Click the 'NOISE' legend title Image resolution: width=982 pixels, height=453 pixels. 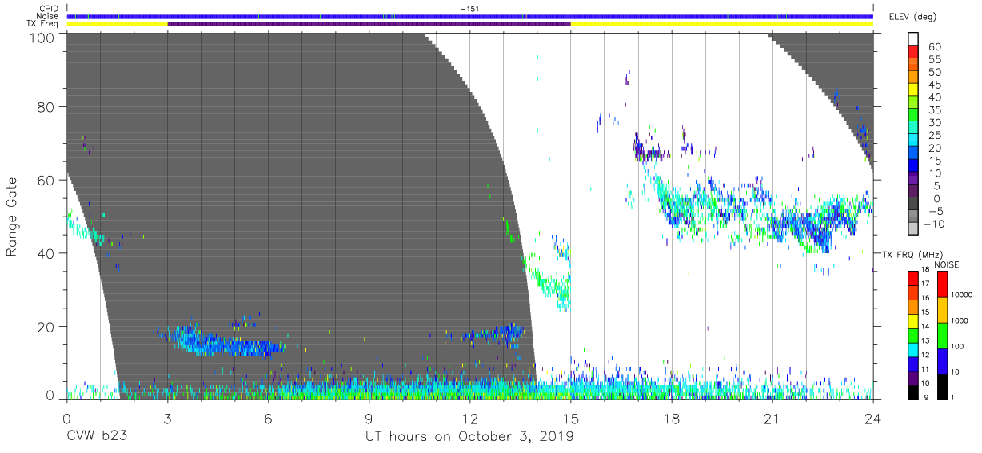pos(947,264)
